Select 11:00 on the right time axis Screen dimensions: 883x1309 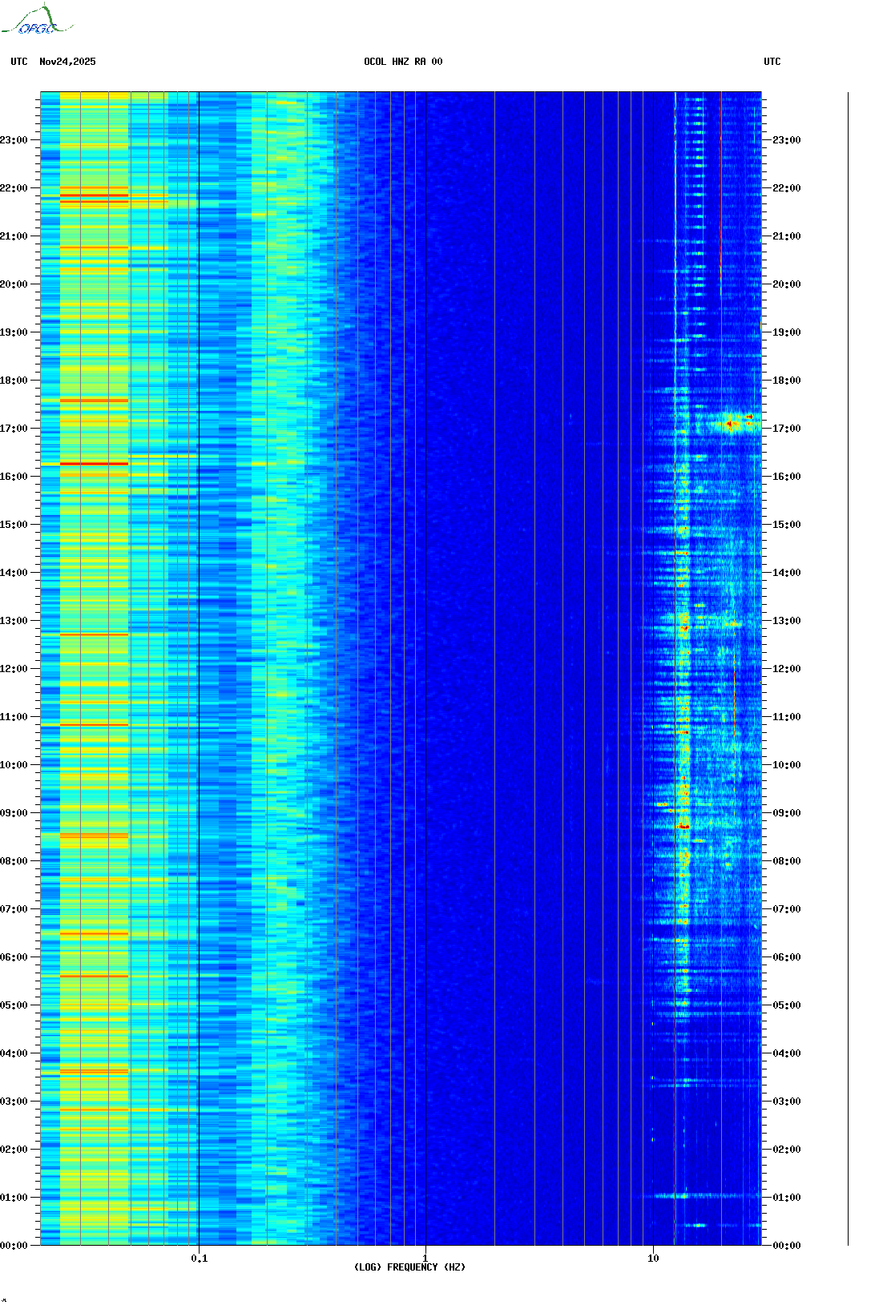click(787, 717)
